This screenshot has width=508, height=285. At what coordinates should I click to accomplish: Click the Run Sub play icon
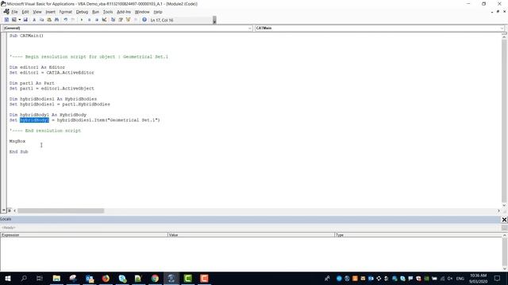tap(82, 20)
